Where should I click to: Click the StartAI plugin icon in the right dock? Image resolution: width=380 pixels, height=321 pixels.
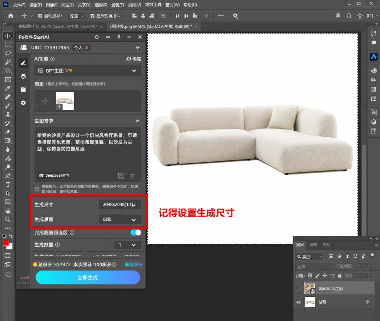click(x=374, y=57)
